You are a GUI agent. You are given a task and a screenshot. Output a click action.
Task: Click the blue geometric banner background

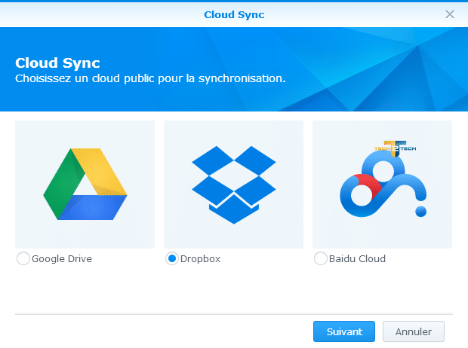(377, 68)
